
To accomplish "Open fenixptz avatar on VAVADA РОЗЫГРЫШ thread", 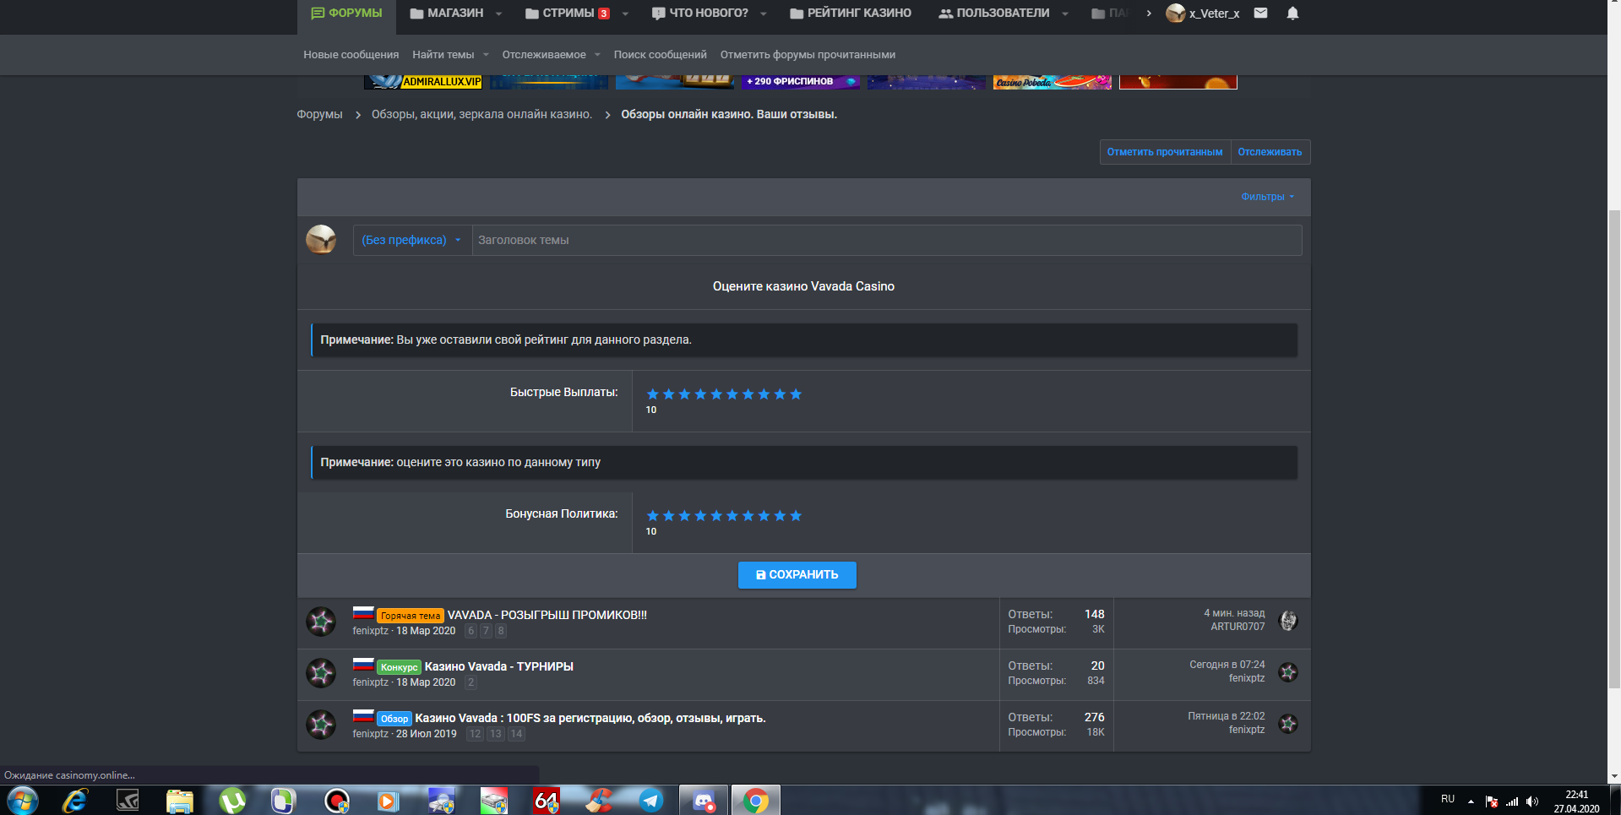I will (321, 622).
